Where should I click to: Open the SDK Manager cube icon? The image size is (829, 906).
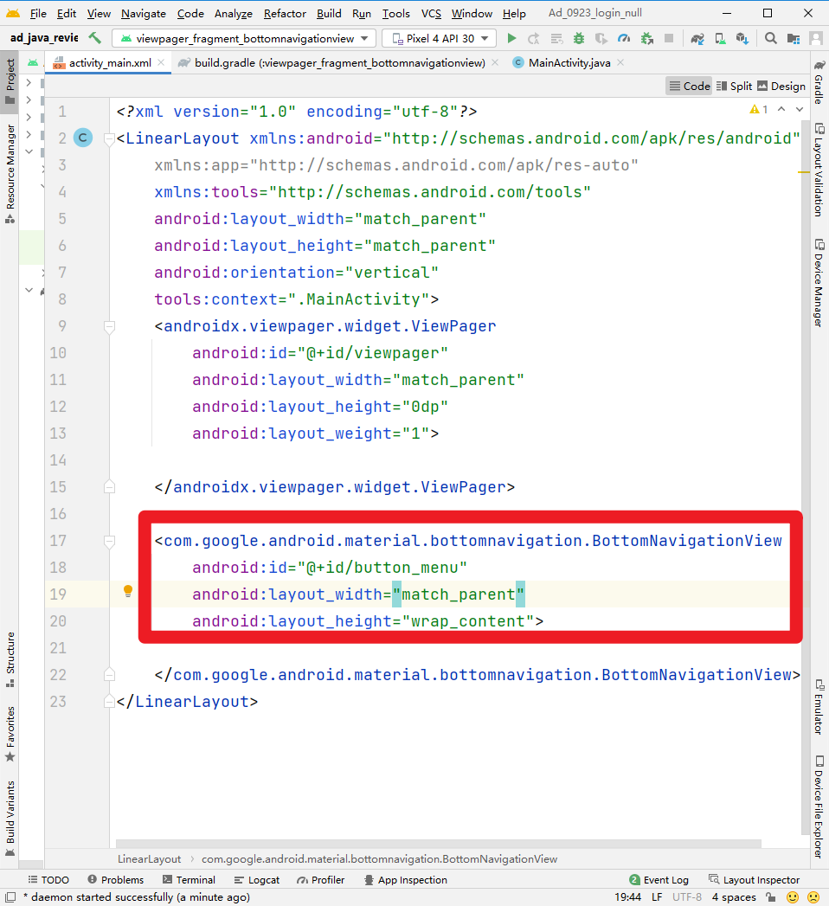coord(742,38)
